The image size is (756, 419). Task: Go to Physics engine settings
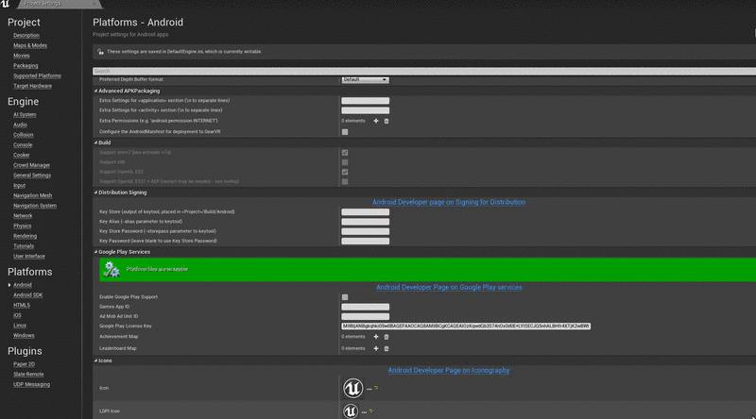22,226
